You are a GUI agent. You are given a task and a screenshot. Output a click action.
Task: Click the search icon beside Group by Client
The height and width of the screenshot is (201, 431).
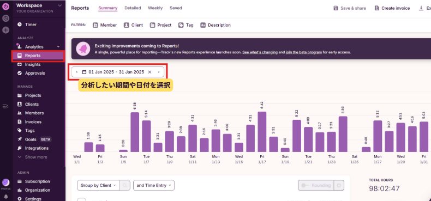[x=125, y=185]
